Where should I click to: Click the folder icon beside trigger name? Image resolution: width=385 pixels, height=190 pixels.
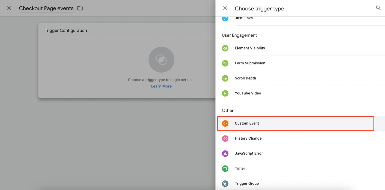(x=80, y=8)
